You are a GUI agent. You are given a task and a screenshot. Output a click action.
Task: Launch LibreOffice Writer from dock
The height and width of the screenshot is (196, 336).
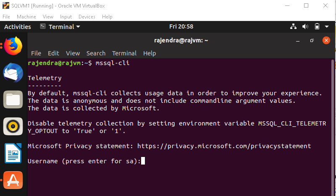point(13,153)
